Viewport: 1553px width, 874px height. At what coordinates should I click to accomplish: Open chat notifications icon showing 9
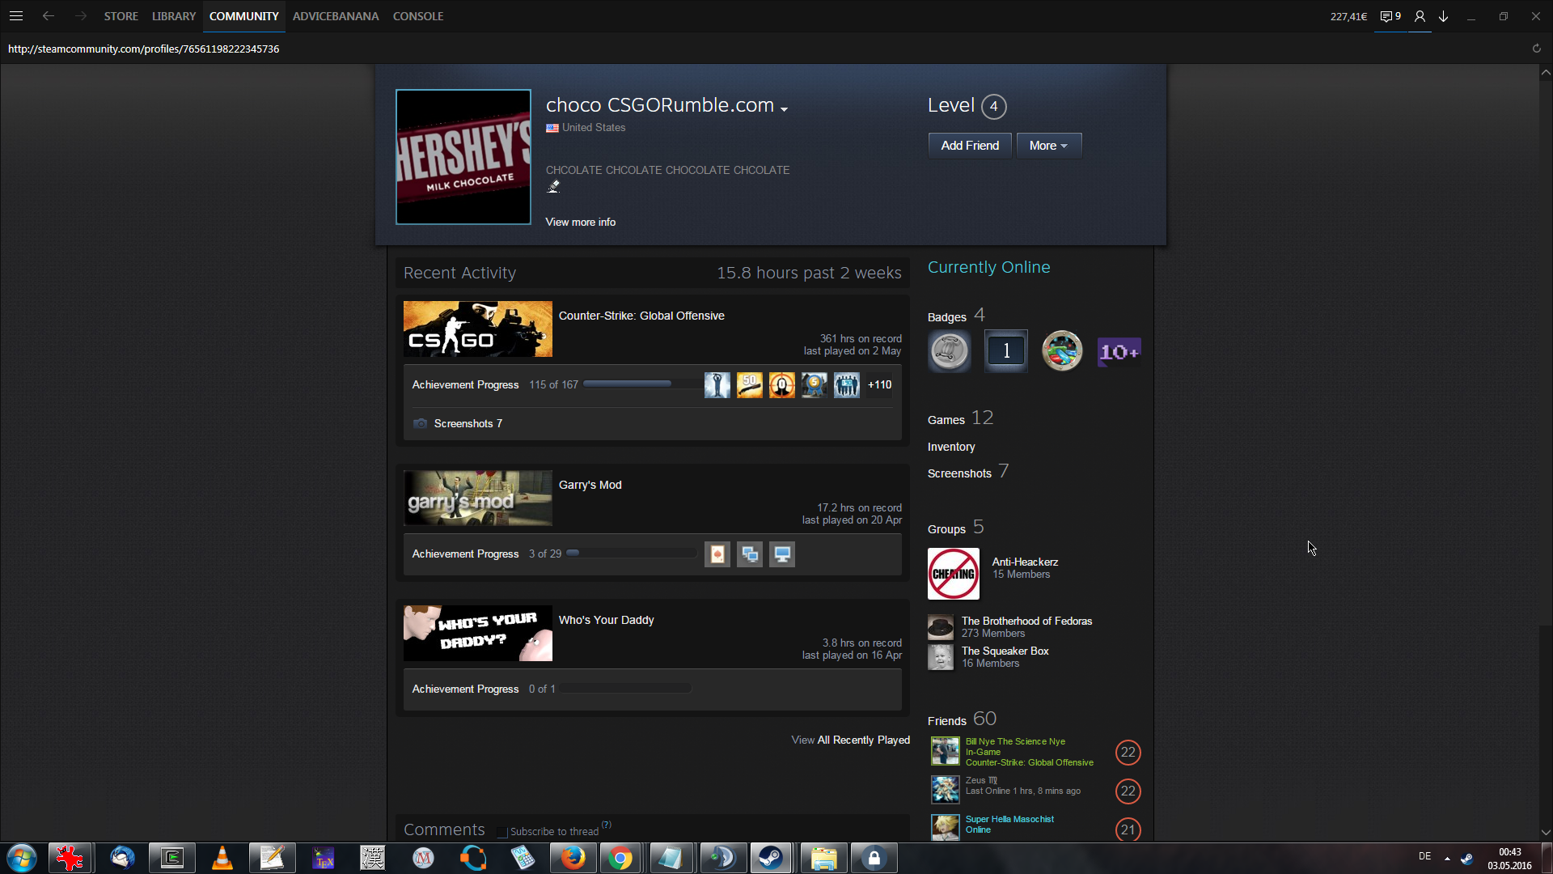(x=1390, y=16)
